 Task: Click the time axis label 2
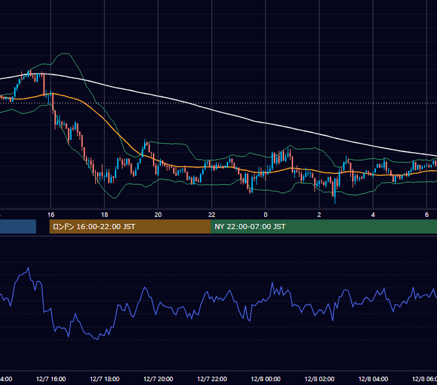coord(319,215)
